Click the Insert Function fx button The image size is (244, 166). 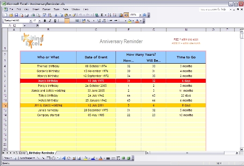click(x=37, y=25)
